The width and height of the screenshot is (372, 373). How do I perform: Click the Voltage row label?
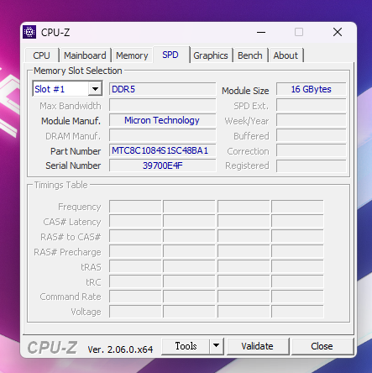(86, 312)
